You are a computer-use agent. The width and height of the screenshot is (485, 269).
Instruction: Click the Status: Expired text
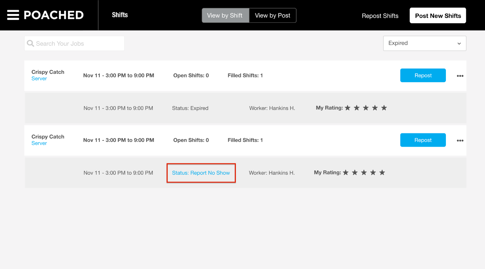[190, 108]
